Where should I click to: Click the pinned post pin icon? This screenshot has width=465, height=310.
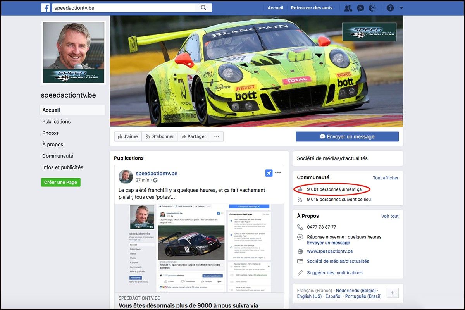(x=269, y=173)
